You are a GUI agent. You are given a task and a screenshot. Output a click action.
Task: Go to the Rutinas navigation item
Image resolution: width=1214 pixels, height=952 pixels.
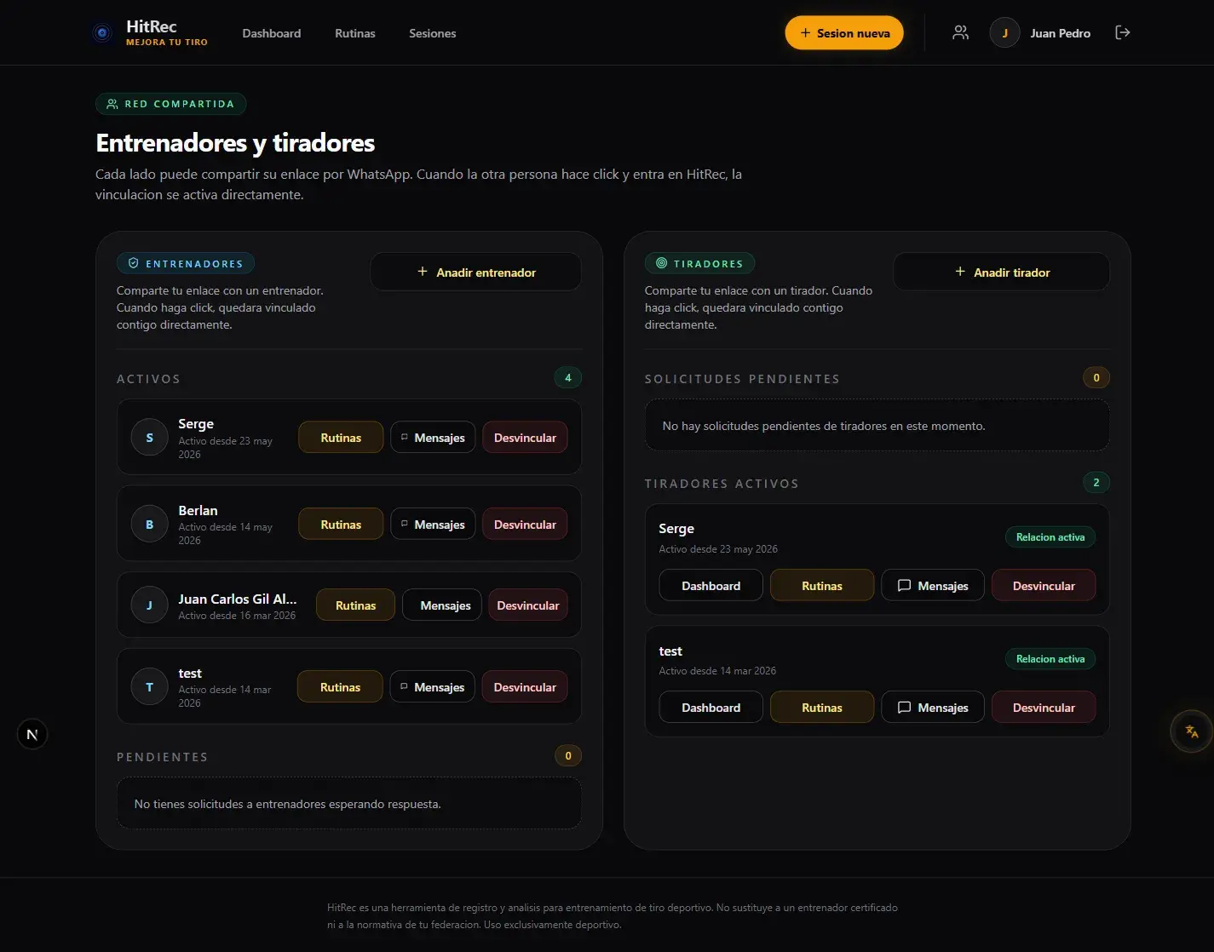pos(355,33)
